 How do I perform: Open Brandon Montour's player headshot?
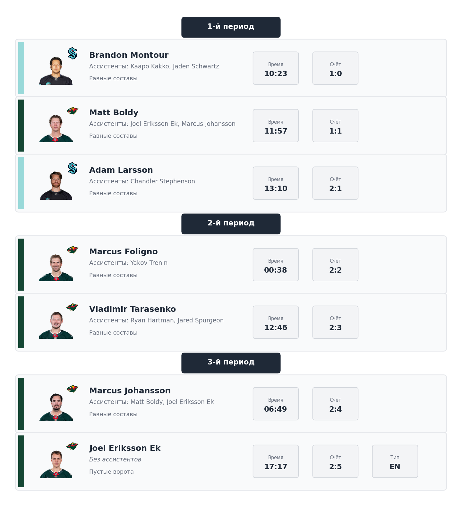point(56,71)
